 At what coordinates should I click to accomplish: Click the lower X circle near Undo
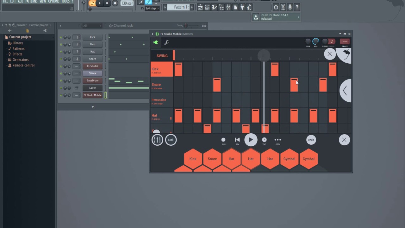tap(344, 140)
